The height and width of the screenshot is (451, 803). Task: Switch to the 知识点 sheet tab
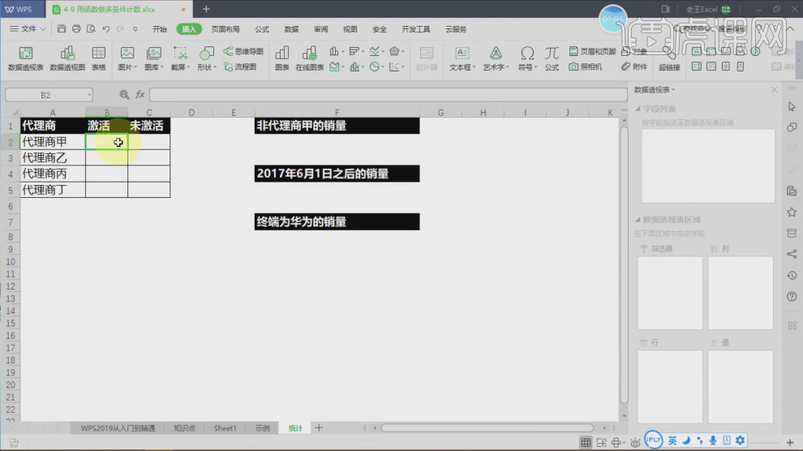pyautogui.click(x=184, y=428)
